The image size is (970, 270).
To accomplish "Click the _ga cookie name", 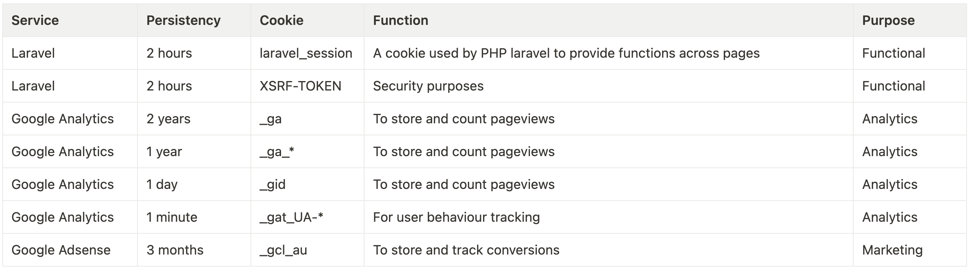I will 271,119.
